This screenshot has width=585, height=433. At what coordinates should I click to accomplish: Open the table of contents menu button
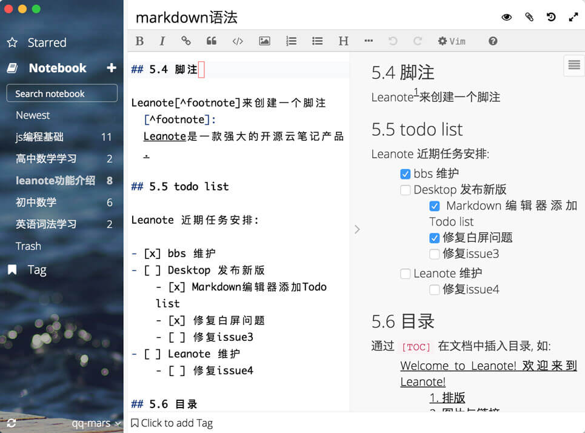coord(573,65)
